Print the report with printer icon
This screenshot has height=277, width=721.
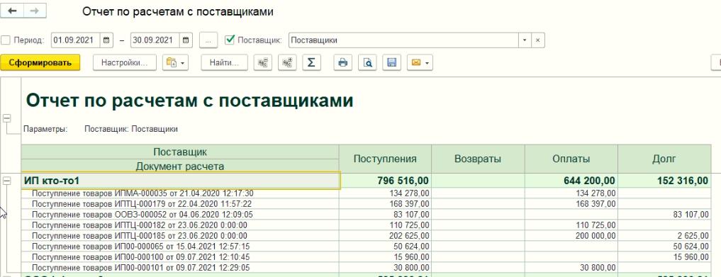click(x=342, y=63)
